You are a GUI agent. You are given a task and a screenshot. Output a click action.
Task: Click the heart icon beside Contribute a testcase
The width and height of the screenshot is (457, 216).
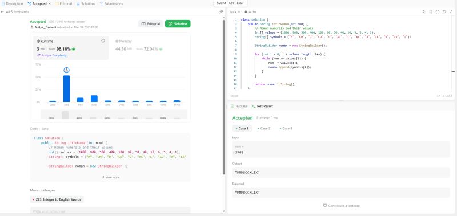(x=325, y=206)
